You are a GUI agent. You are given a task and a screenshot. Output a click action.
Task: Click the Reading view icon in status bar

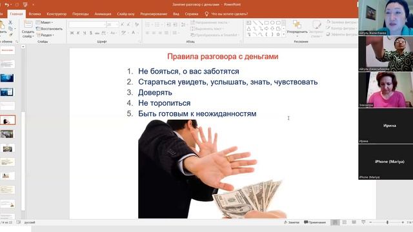pos(354,222)
